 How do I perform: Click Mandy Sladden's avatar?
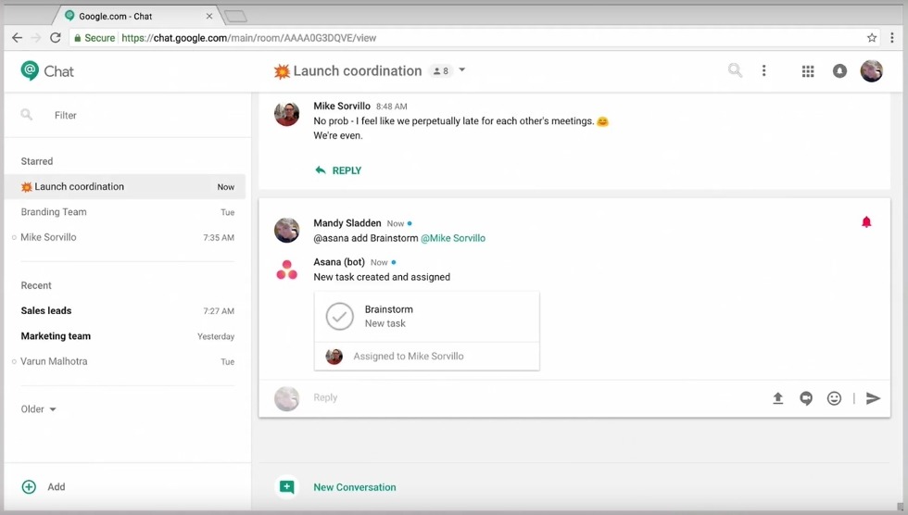(x=286, y=231)
